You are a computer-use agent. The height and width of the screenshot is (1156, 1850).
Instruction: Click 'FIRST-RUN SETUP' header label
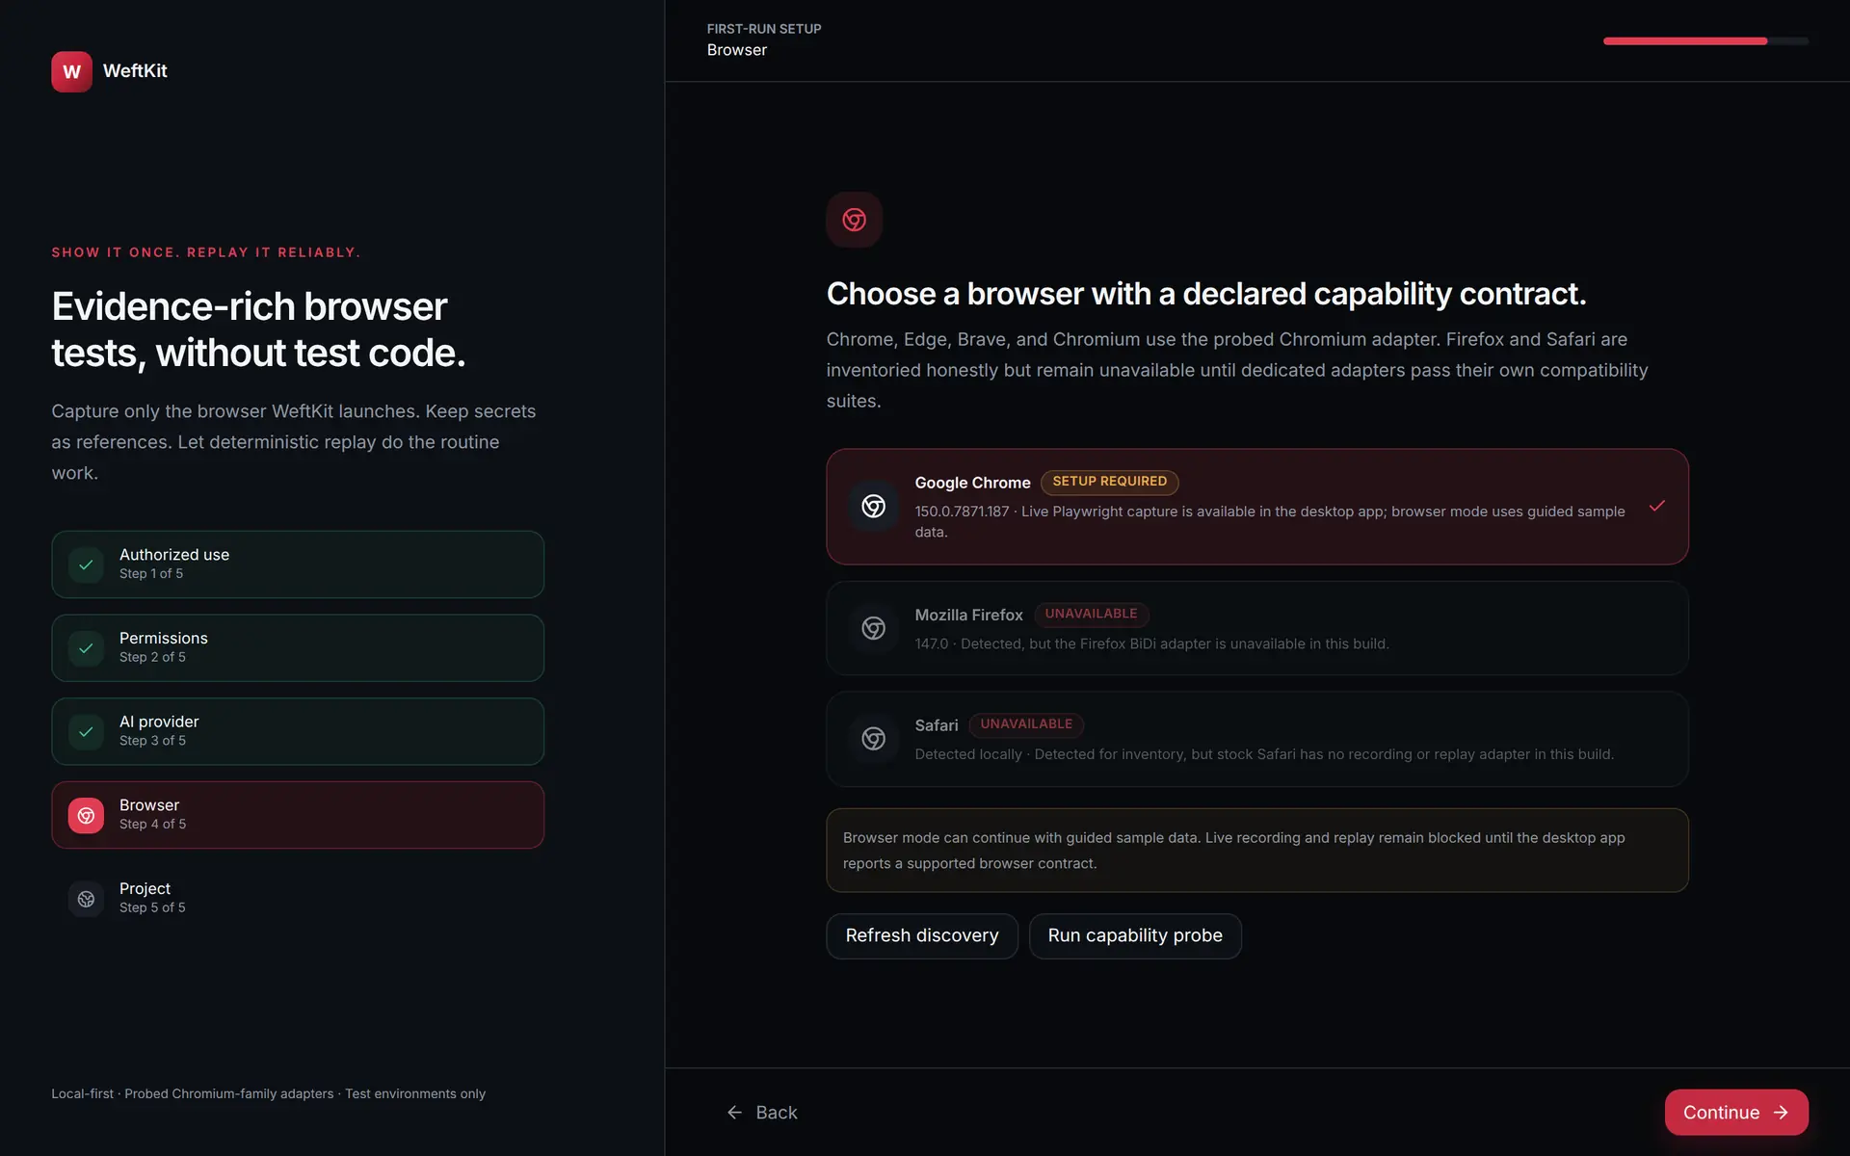(x=764, y=29)
